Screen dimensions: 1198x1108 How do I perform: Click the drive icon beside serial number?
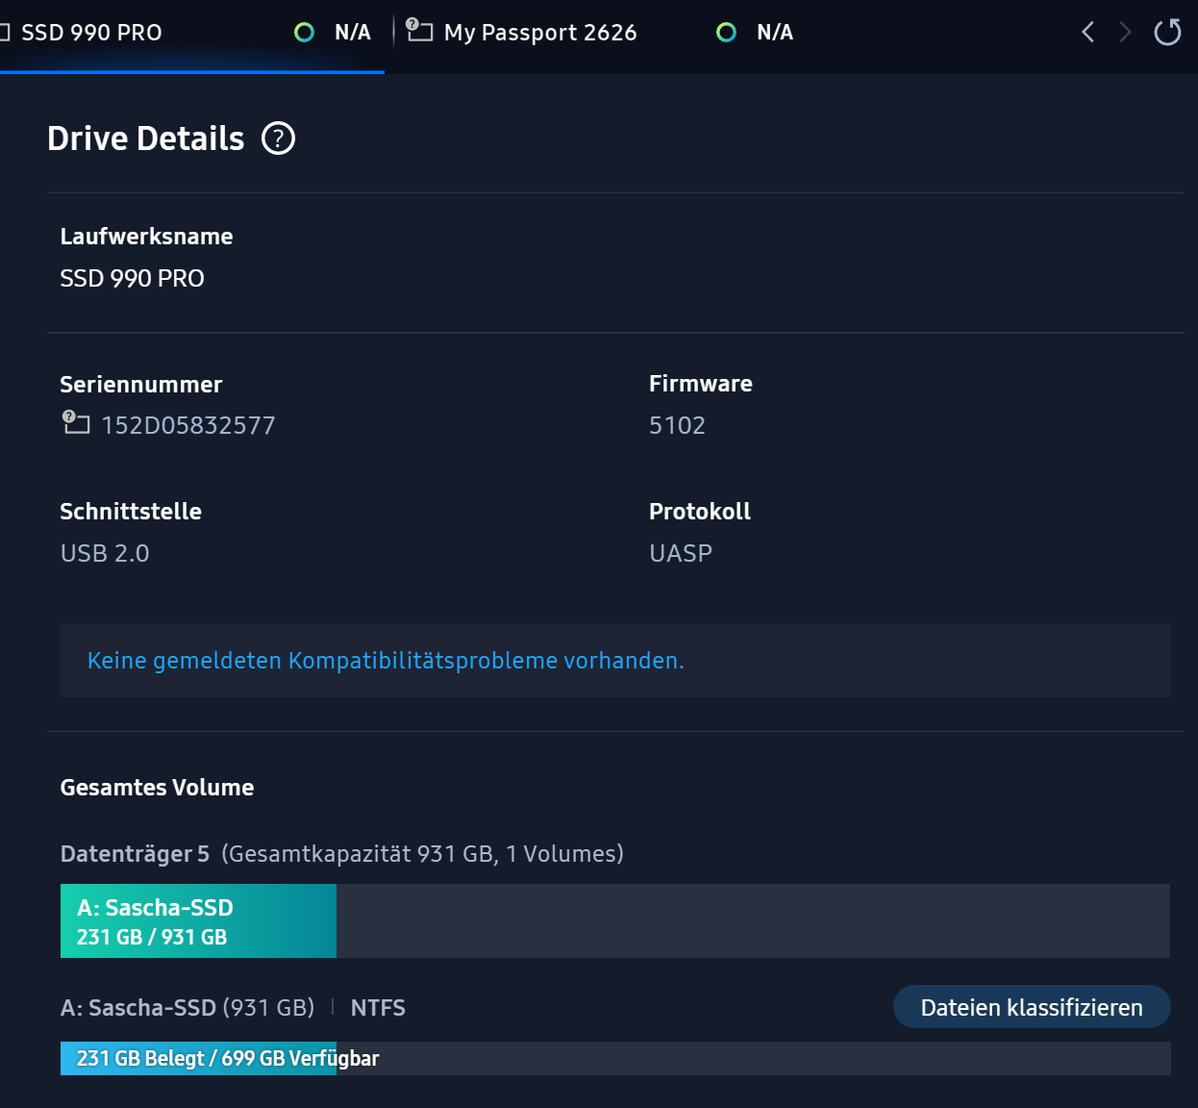pos(76,421)
